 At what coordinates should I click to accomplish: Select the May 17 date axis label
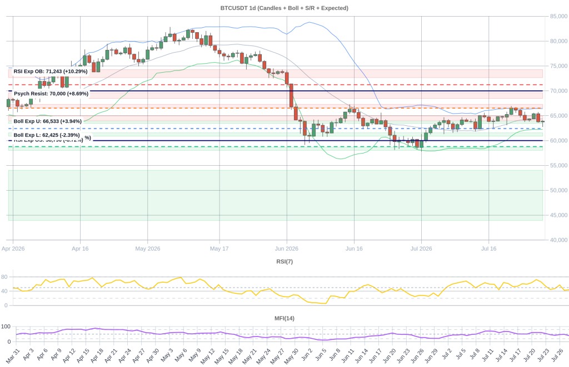point(219,249)
